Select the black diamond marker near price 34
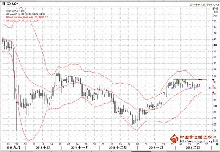This screenshot has height=152, width=220. pos(213,80)
